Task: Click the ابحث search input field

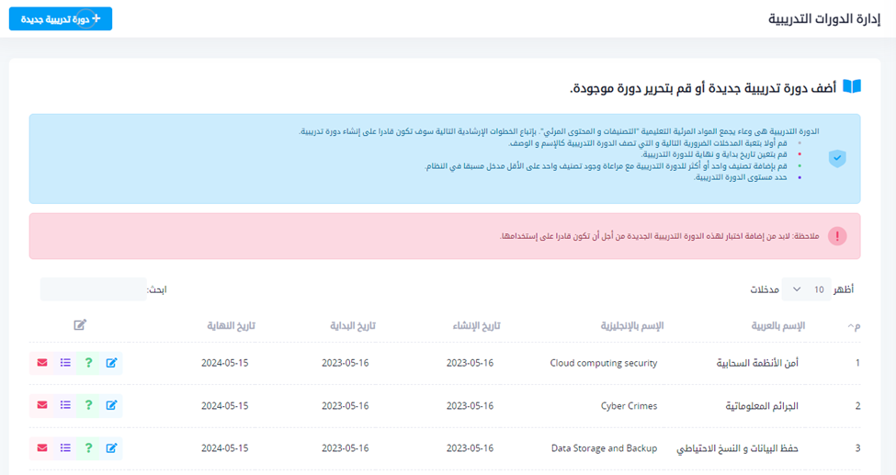Action: tap(93, 289)
